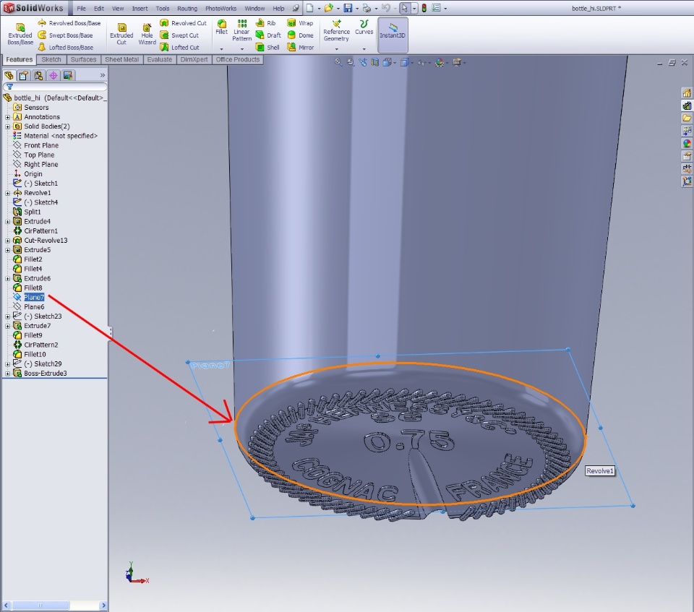Apply the Draft feature

tap(268, 35)
